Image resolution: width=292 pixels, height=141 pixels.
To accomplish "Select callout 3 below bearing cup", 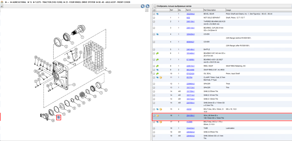I will (x=66, y=46).
